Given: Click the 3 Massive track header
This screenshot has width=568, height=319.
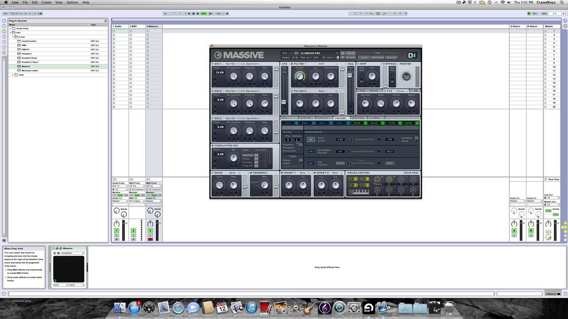Looking at the screenshot, I should 154,26.
